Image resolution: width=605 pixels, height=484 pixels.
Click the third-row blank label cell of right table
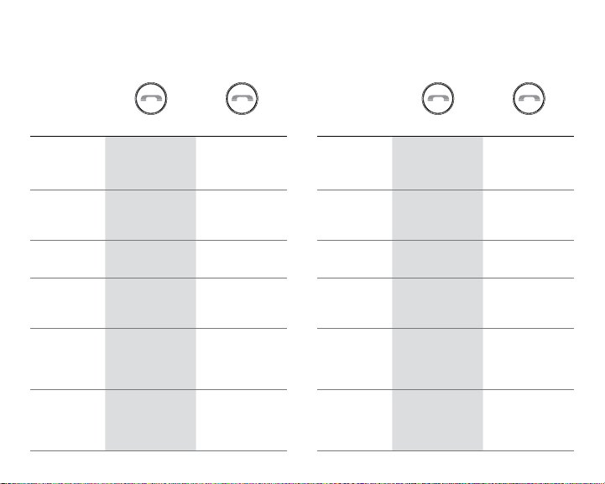(x=355, y=259)
